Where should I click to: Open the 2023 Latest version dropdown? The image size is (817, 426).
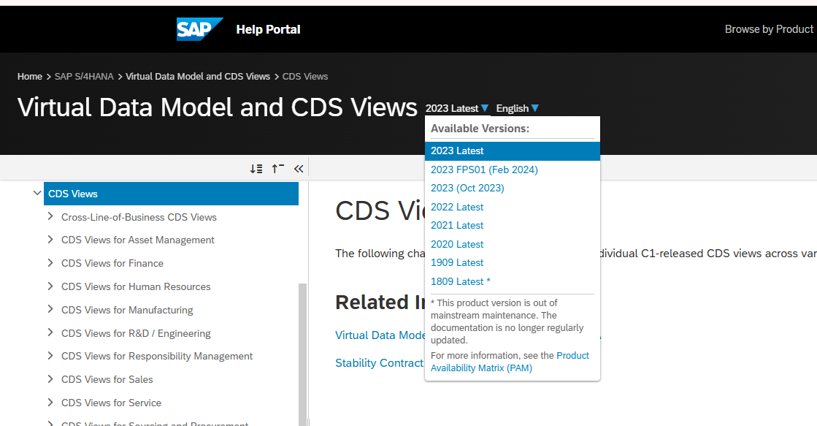coord(457,108)
